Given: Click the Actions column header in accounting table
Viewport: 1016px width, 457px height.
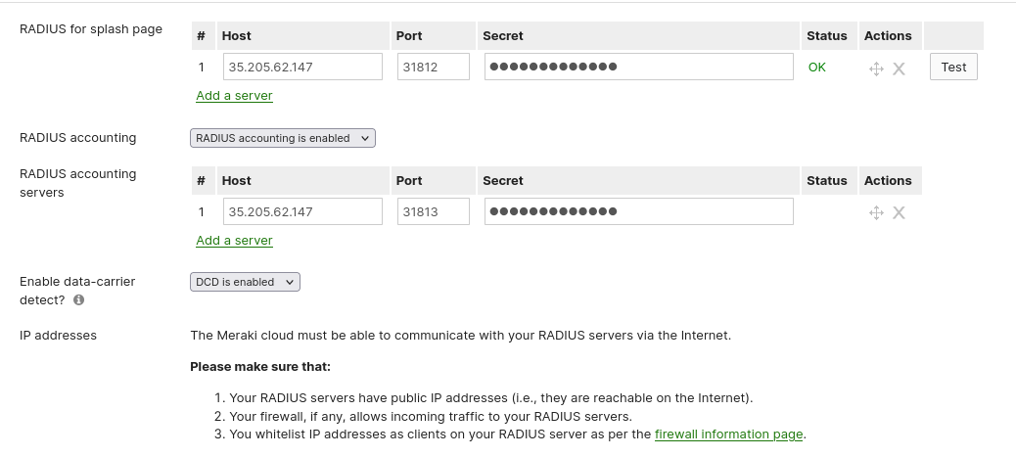Looking at the screenshot, I should coord(888,181).
